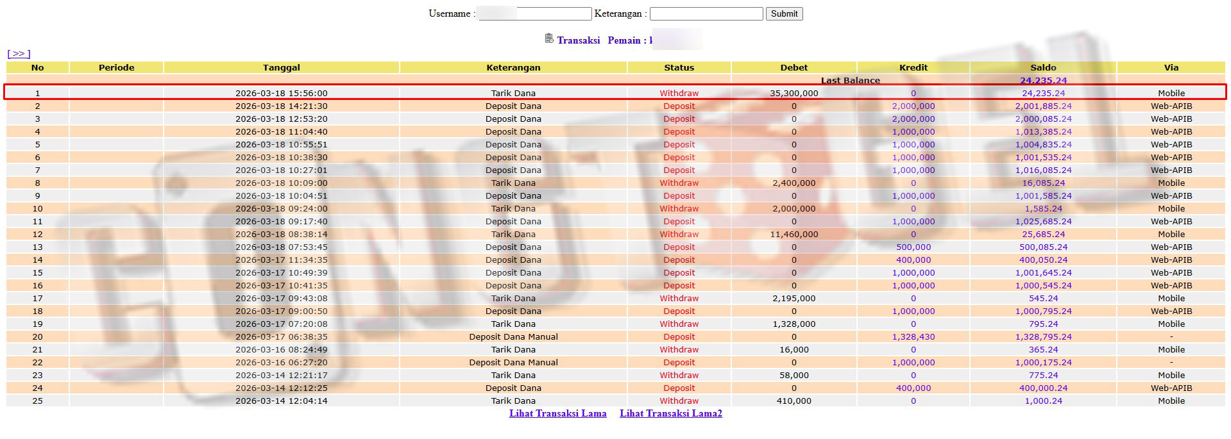
Task: Click the Via column header
Action: [x=1171, y=67]
